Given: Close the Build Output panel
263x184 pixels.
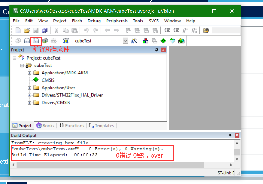Looking at the screenshot, I should point(237,135).
